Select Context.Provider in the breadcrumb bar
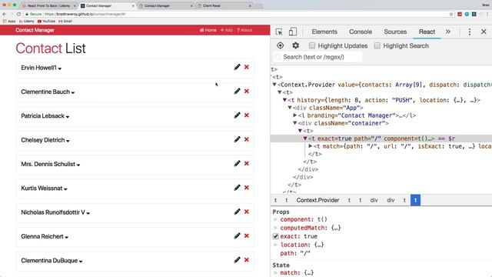The image size is (492, 277). (x=317, y=200)
